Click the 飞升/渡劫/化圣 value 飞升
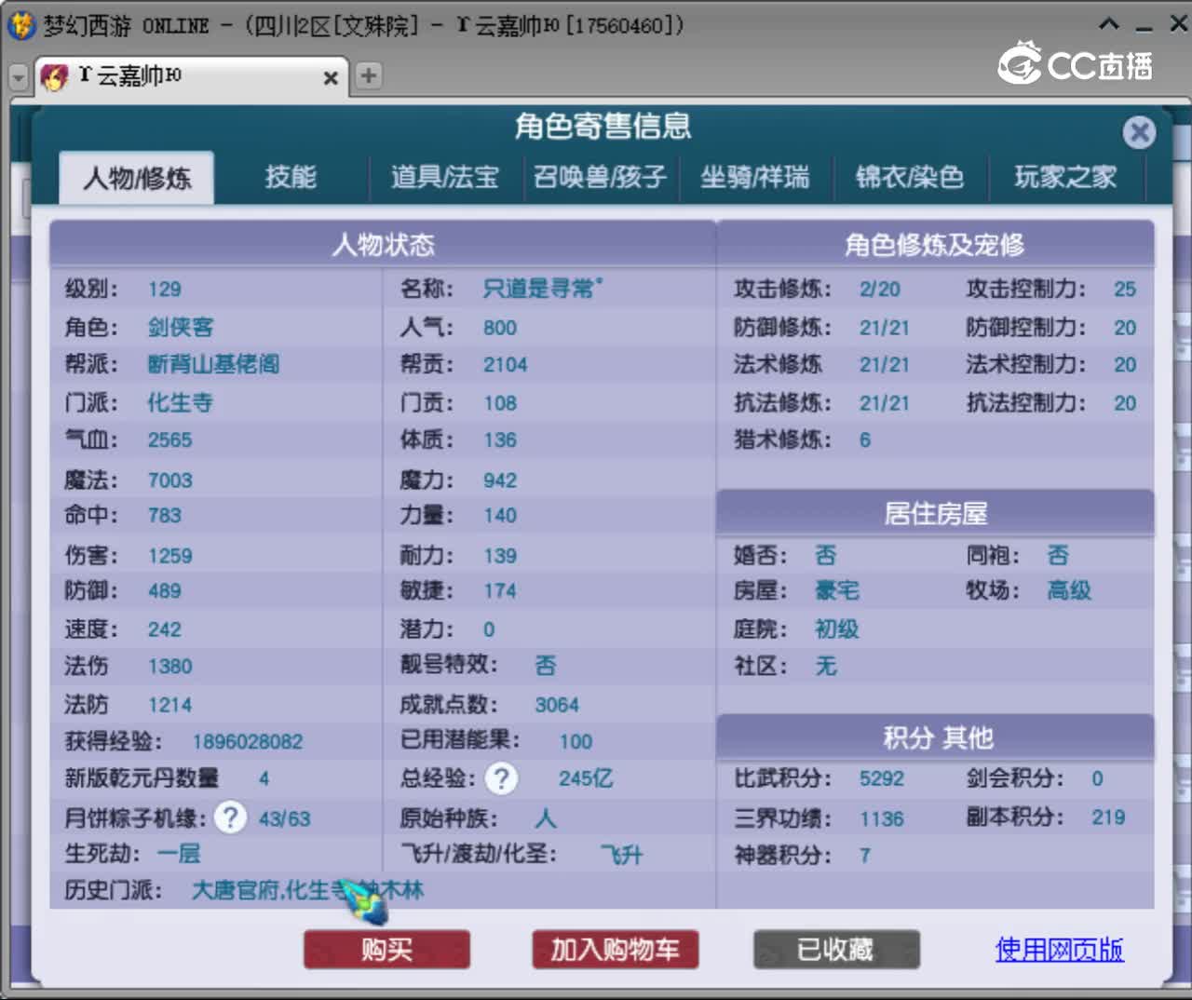The width and height of the screenshot is (1192, 1000). click(x=622, y=855)
